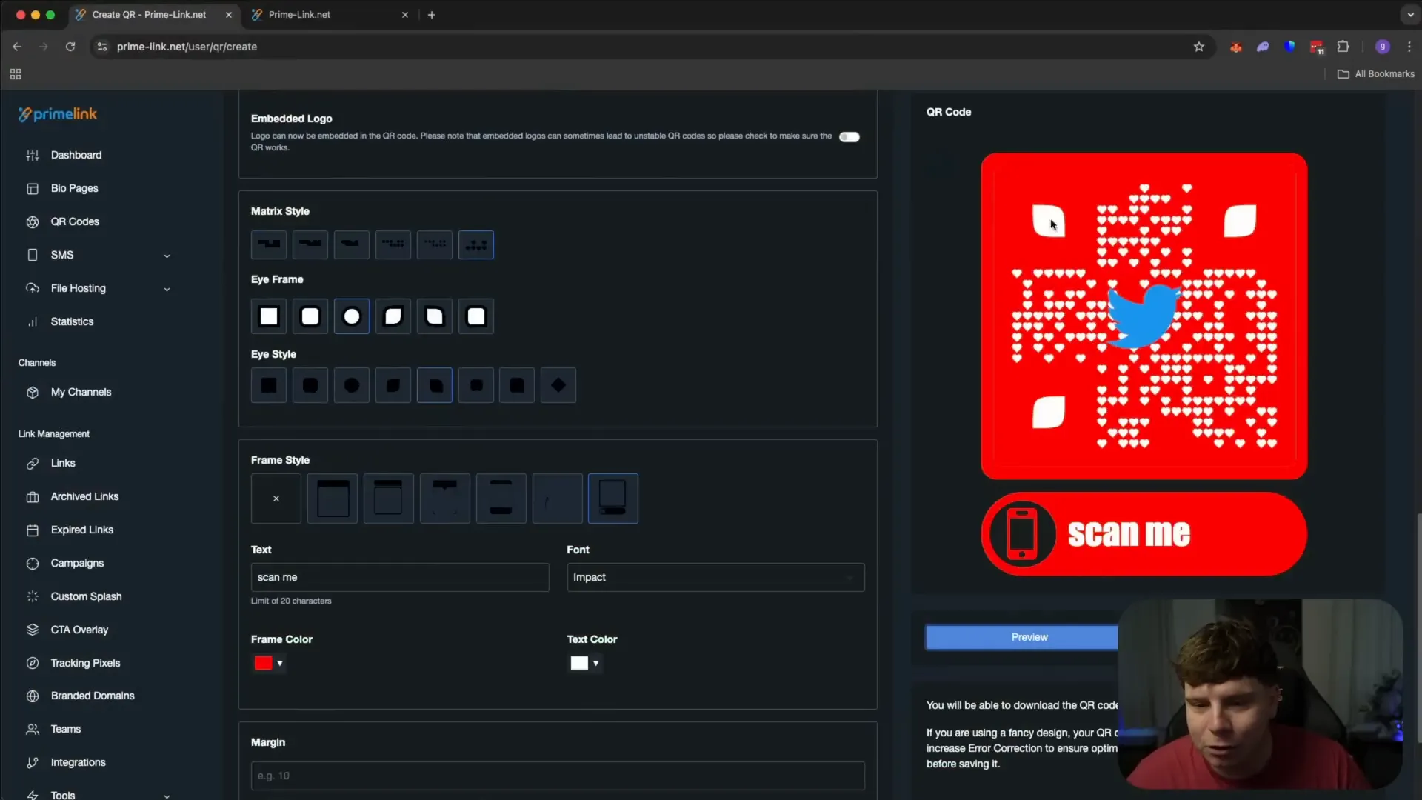Screen dimensions: 1422x800
Task: Open My Channels page
Action: coord(81,392)
